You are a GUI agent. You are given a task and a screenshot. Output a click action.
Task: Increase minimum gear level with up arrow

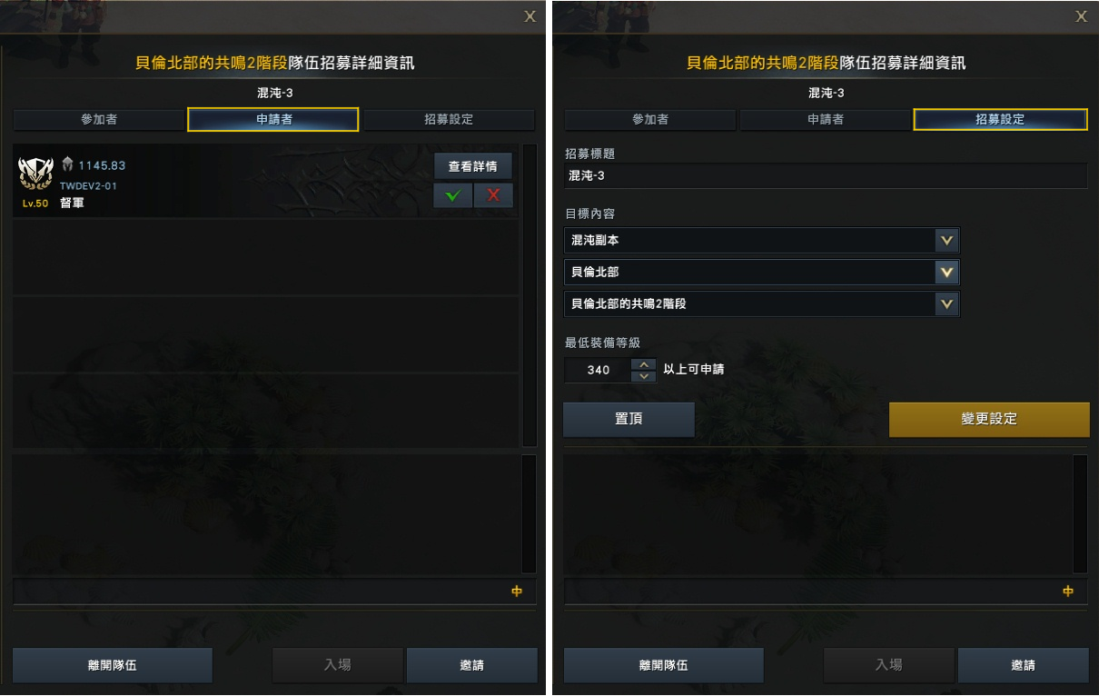click(x=643, y=364)
